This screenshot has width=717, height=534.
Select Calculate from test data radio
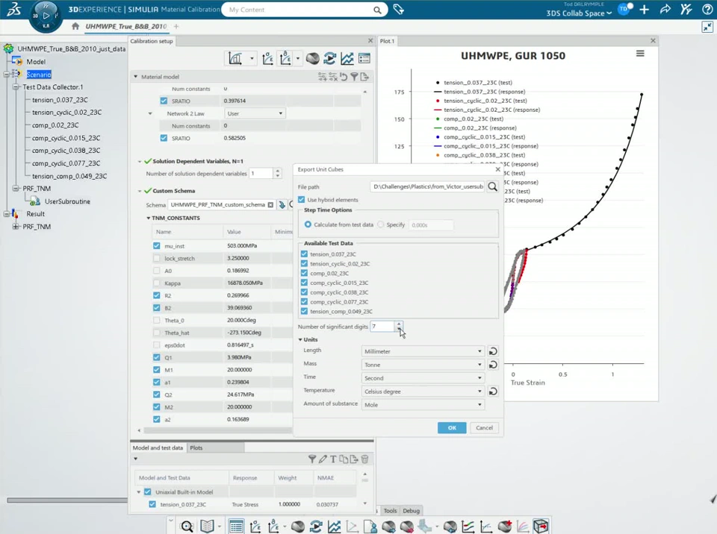click(308, 224)
